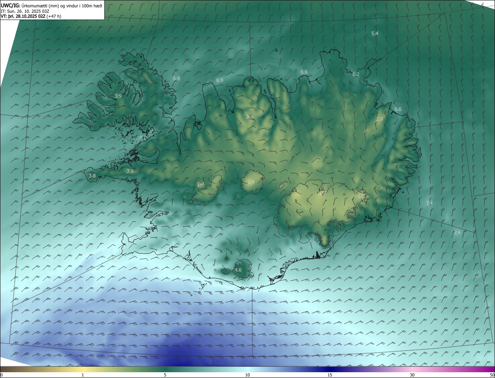Click the 5 tick on the color scale
The height and width of the screenshot is (378, 495).
point(165,375)
